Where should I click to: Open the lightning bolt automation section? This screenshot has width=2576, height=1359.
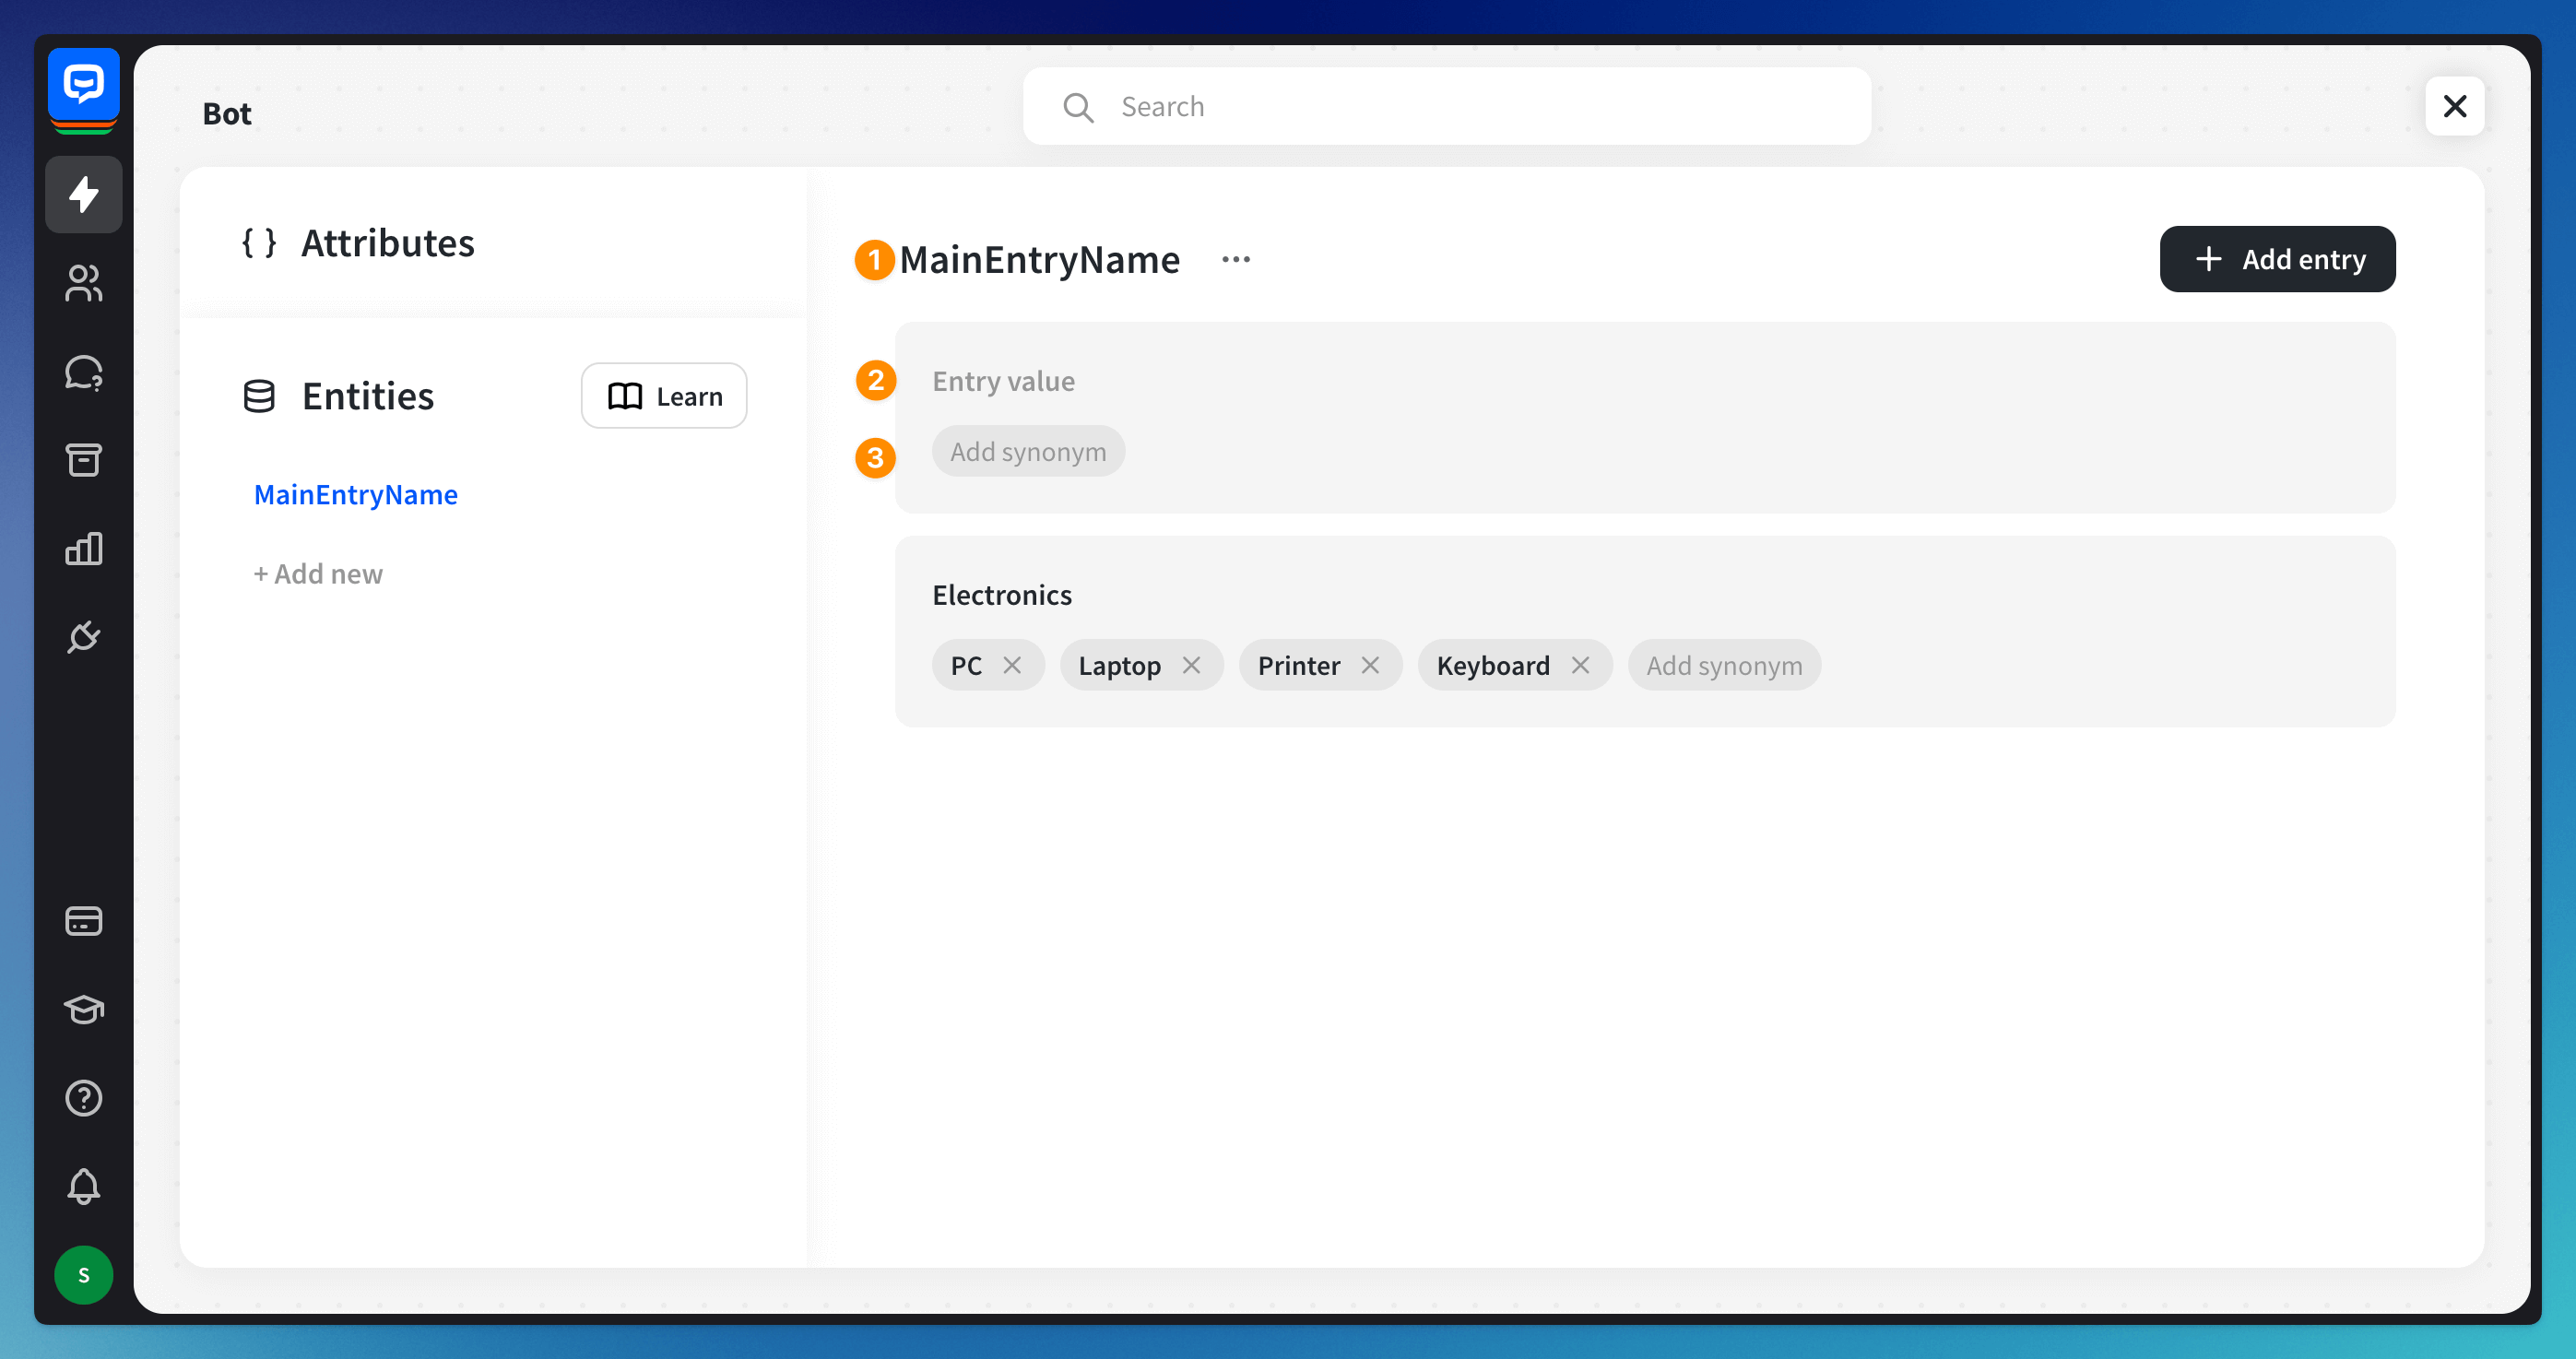[84, 194]
